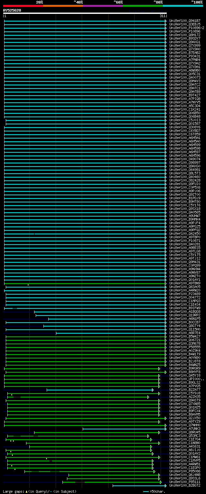Click the AV525628 query name

click(x=12, y=10)
